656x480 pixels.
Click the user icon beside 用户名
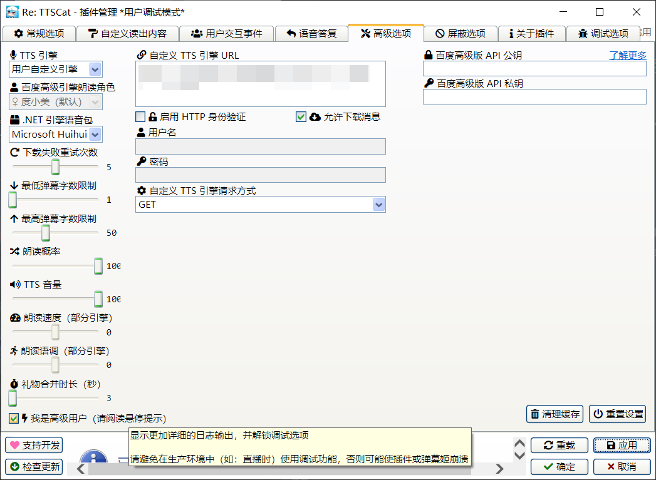point(141,133)
